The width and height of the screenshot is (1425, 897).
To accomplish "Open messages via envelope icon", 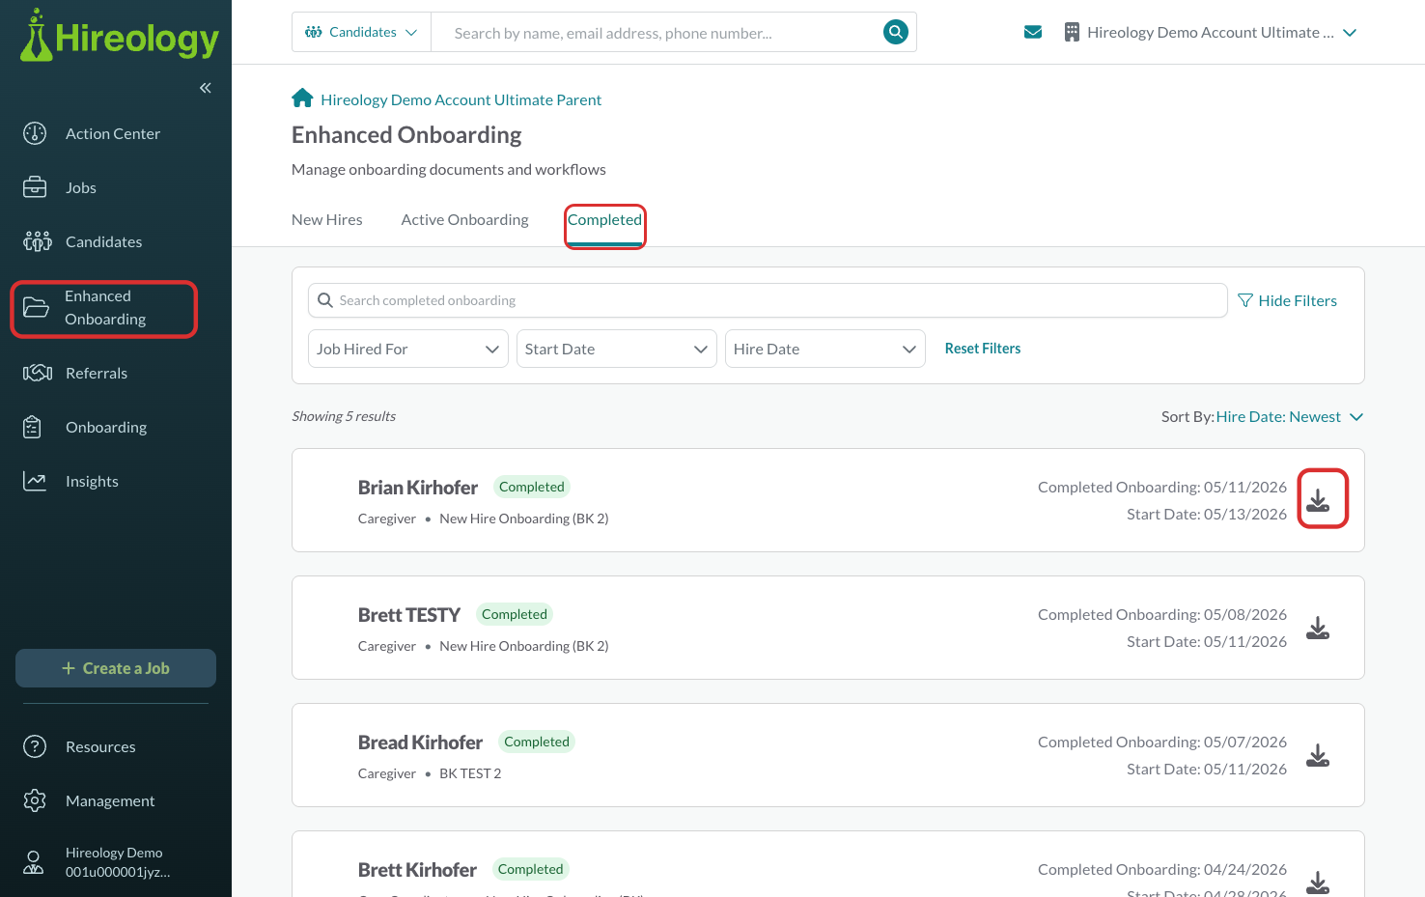I will pos(1033,32).
